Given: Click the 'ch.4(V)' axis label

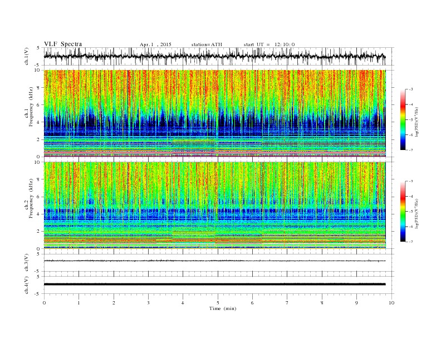Looking at the screenshot, I should point(27,285).
